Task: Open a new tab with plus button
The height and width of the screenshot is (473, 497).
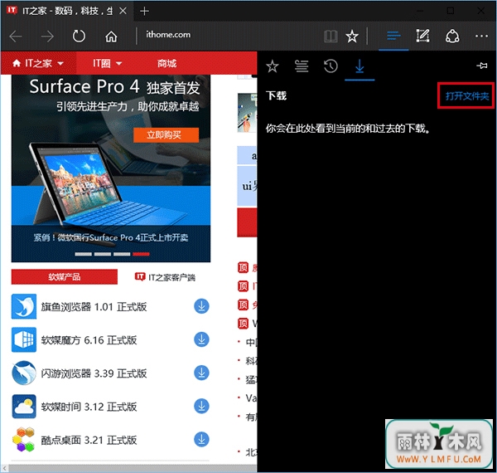Action: tap(144, 12)
